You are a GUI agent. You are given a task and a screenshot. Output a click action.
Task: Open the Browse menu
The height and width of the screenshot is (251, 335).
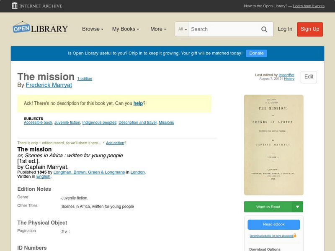[92, 29]
